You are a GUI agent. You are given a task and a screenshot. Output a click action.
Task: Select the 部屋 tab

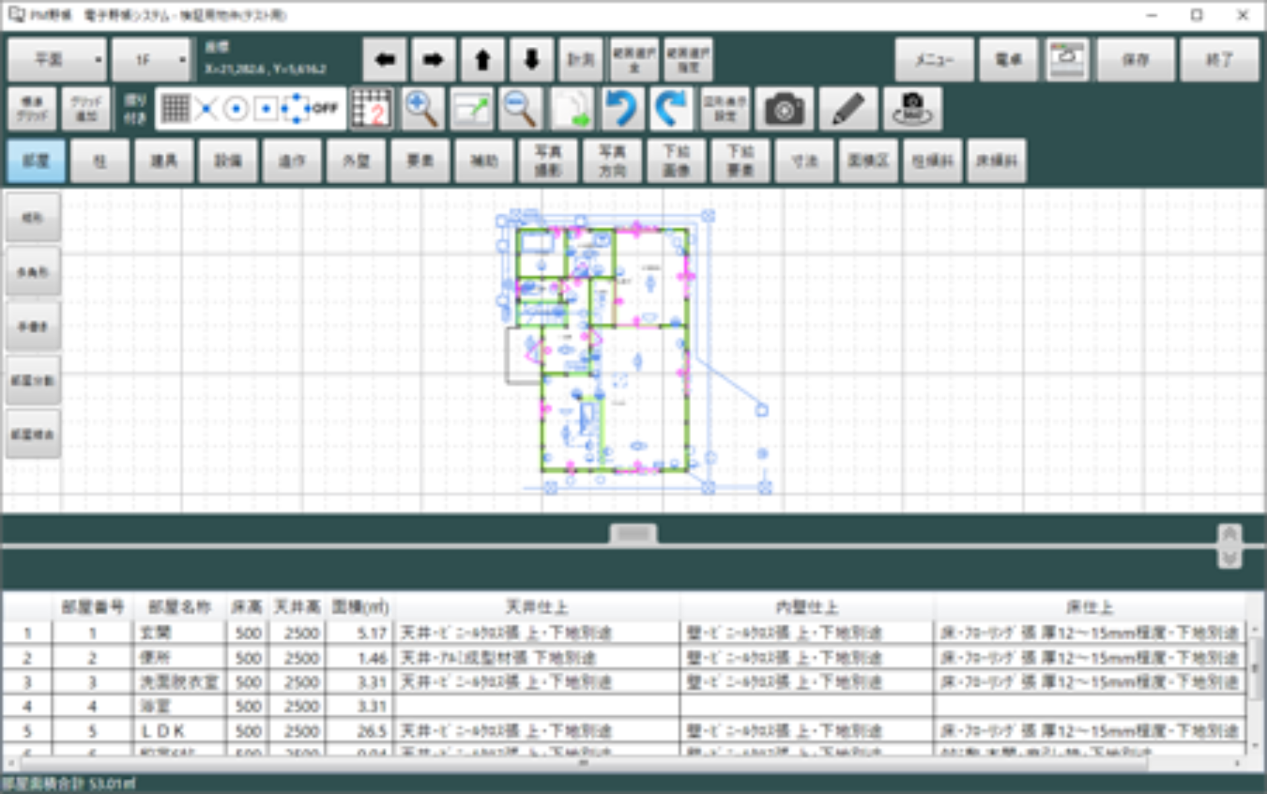pyautogui.click(x=36, y=160)
